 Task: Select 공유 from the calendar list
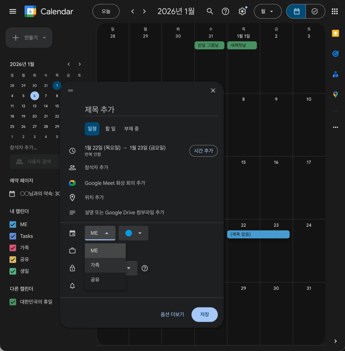click(x=95, y=280)
